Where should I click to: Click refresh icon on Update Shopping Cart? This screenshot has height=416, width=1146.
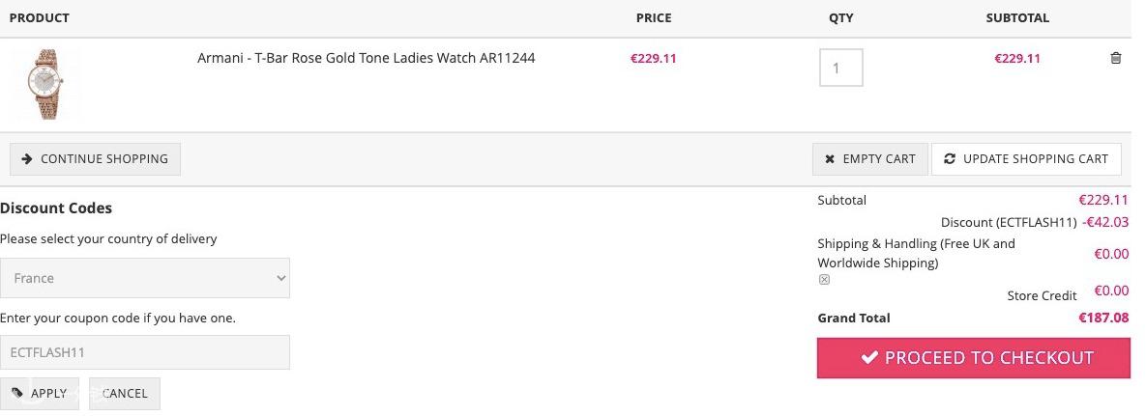(x=950, y=159)
